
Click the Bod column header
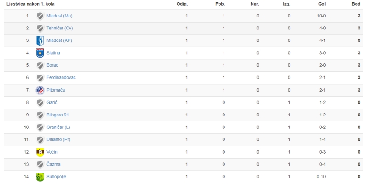pos(356,4)
